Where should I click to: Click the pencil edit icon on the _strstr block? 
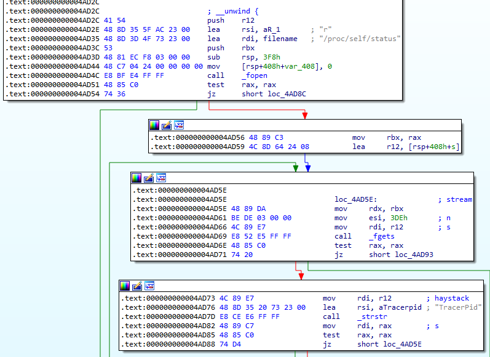(x=137, y=286)
